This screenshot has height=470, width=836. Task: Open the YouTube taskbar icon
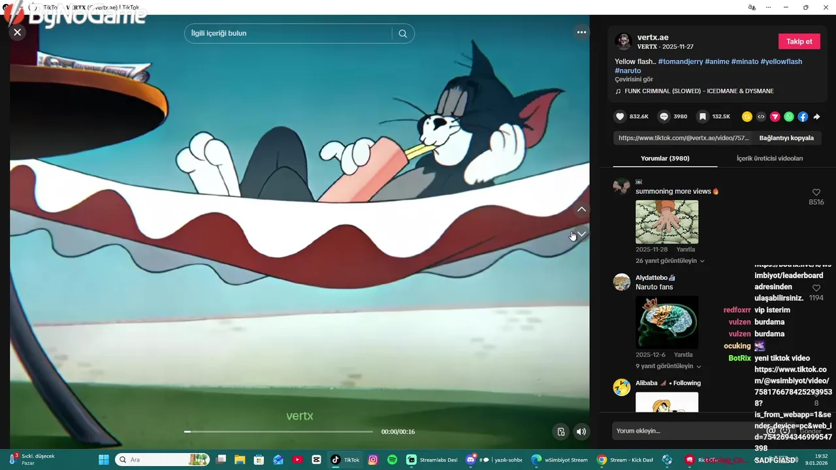click(x=297, y=460)
